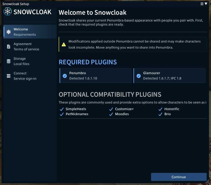Click the Agreement document icon
The width and height of the screenshot is (211, 185).
coord(9,47)
